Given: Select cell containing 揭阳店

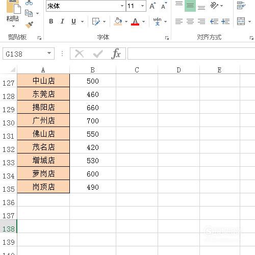Looking at the screenshot, I should tap(43, 107).
